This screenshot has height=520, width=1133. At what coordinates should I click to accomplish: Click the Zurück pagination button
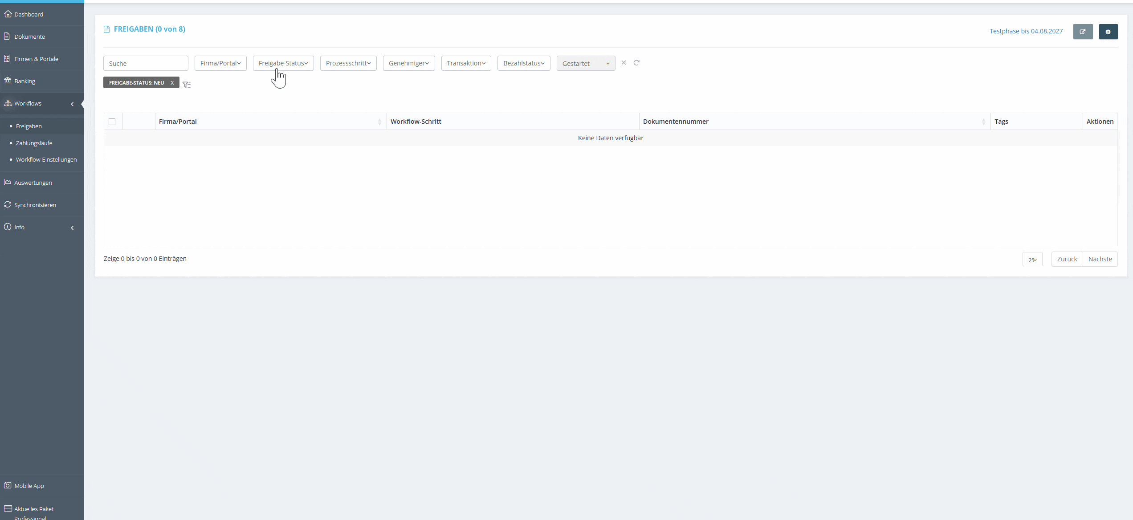point(1067,259)
